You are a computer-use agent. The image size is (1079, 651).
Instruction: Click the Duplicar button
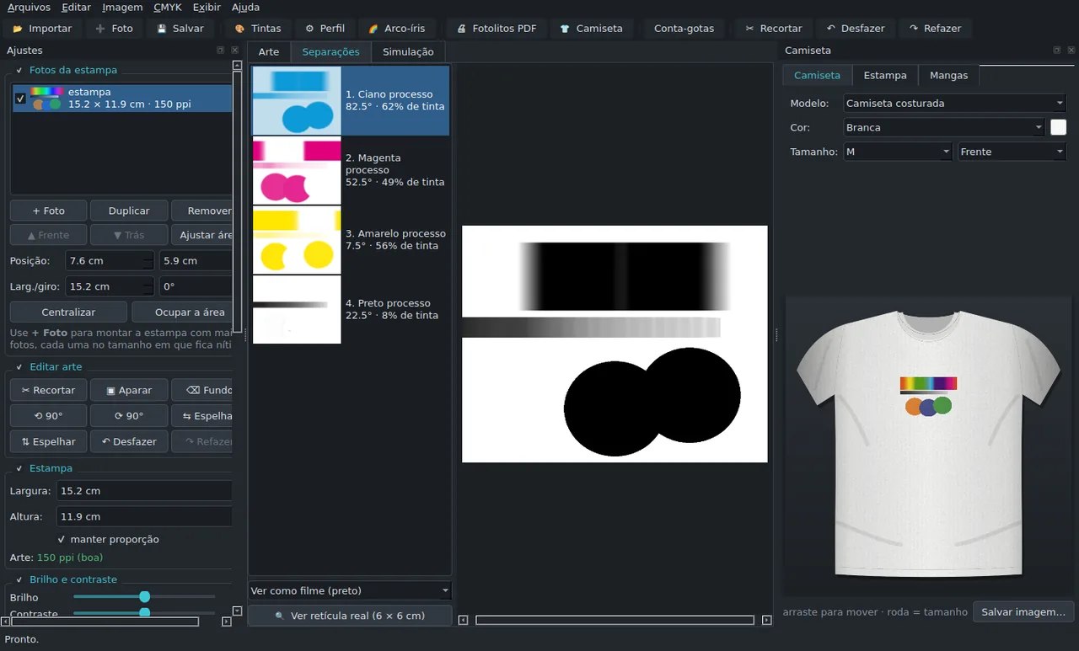click(129, 211)
